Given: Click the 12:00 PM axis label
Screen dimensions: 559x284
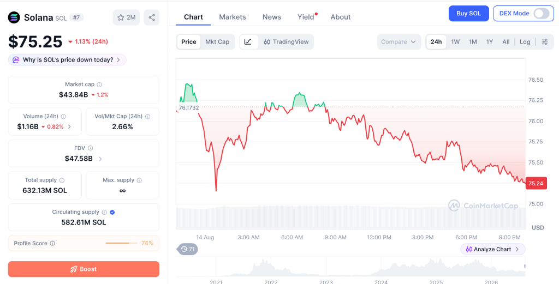Looking at the screenshot, I should tap(379, 237).
